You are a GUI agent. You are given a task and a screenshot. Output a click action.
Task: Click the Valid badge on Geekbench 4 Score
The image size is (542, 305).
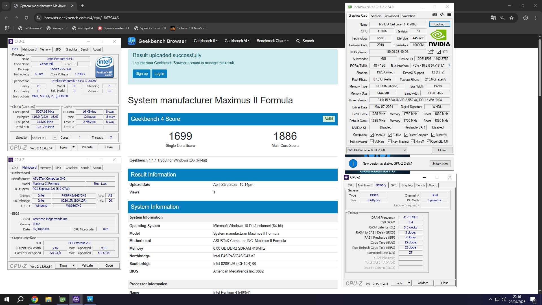click(329, 119)
